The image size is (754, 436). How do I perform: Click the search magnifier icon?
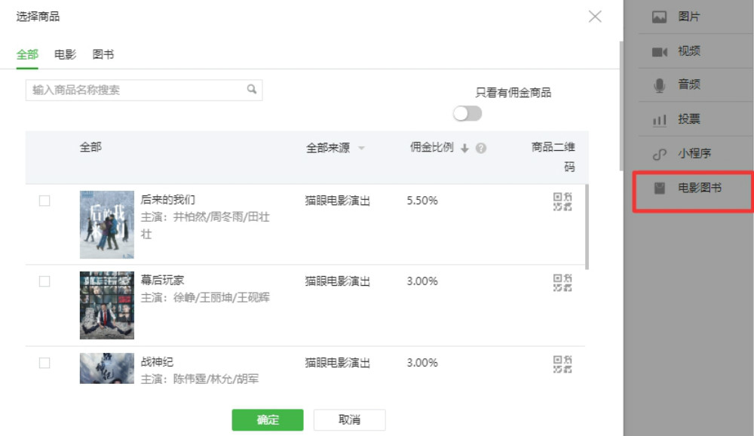252,89
